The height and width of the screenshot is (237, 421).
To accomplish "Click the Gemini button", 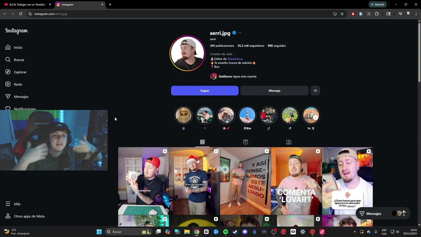I will click(x=378, y=5).
